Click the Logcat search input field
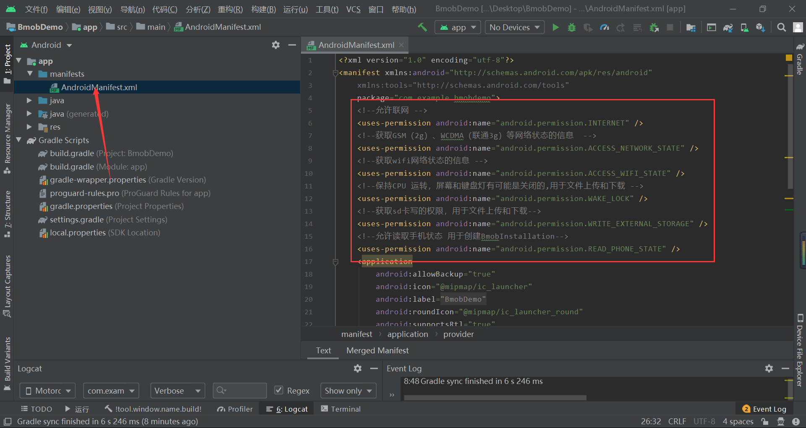The image size is (806, 428). pos(239,391)
